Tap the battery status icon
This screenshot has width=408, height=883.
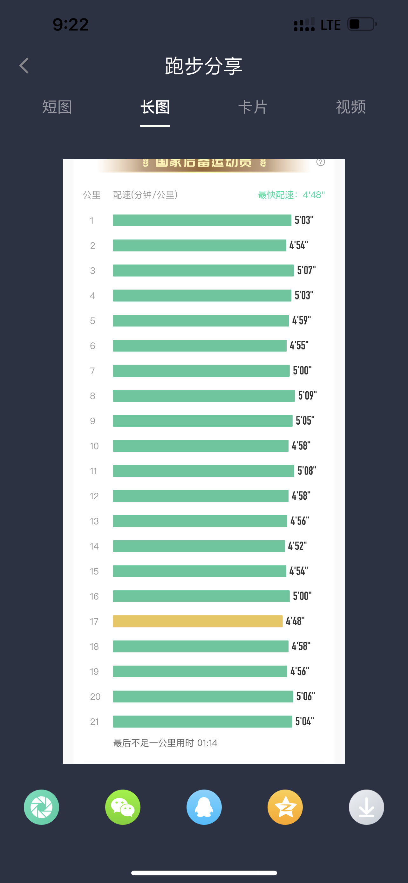(x=362, y=24)
